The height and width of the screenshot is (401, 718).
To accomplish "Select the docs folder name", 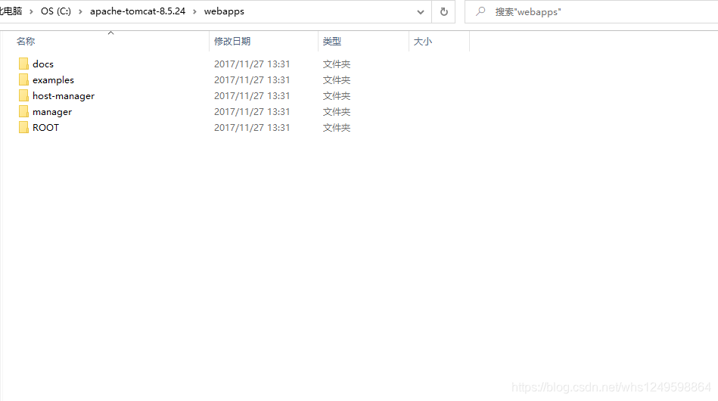I will 43,64.
